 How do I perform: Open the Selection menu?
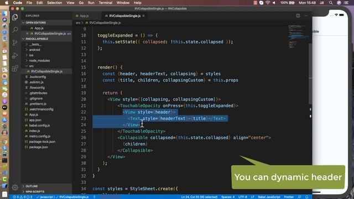tap(54, 3)
